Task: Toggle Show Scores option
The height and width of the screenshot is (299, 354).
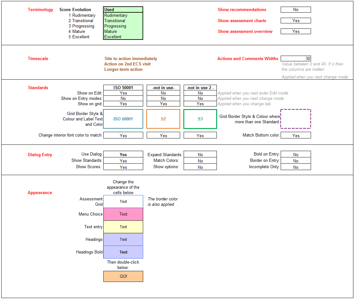Action: click(123, 167)
